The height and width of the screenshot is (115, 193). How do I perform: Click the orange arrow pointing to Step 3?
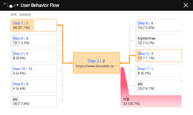134,56
